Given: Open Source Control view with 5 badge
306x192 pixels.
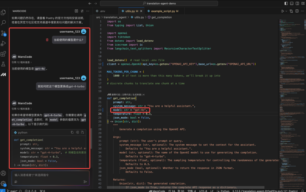Looking at the screenshot, I should (3, 33).
